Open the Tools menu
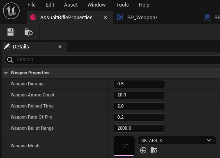220x158 pixels. pos(122,5)
